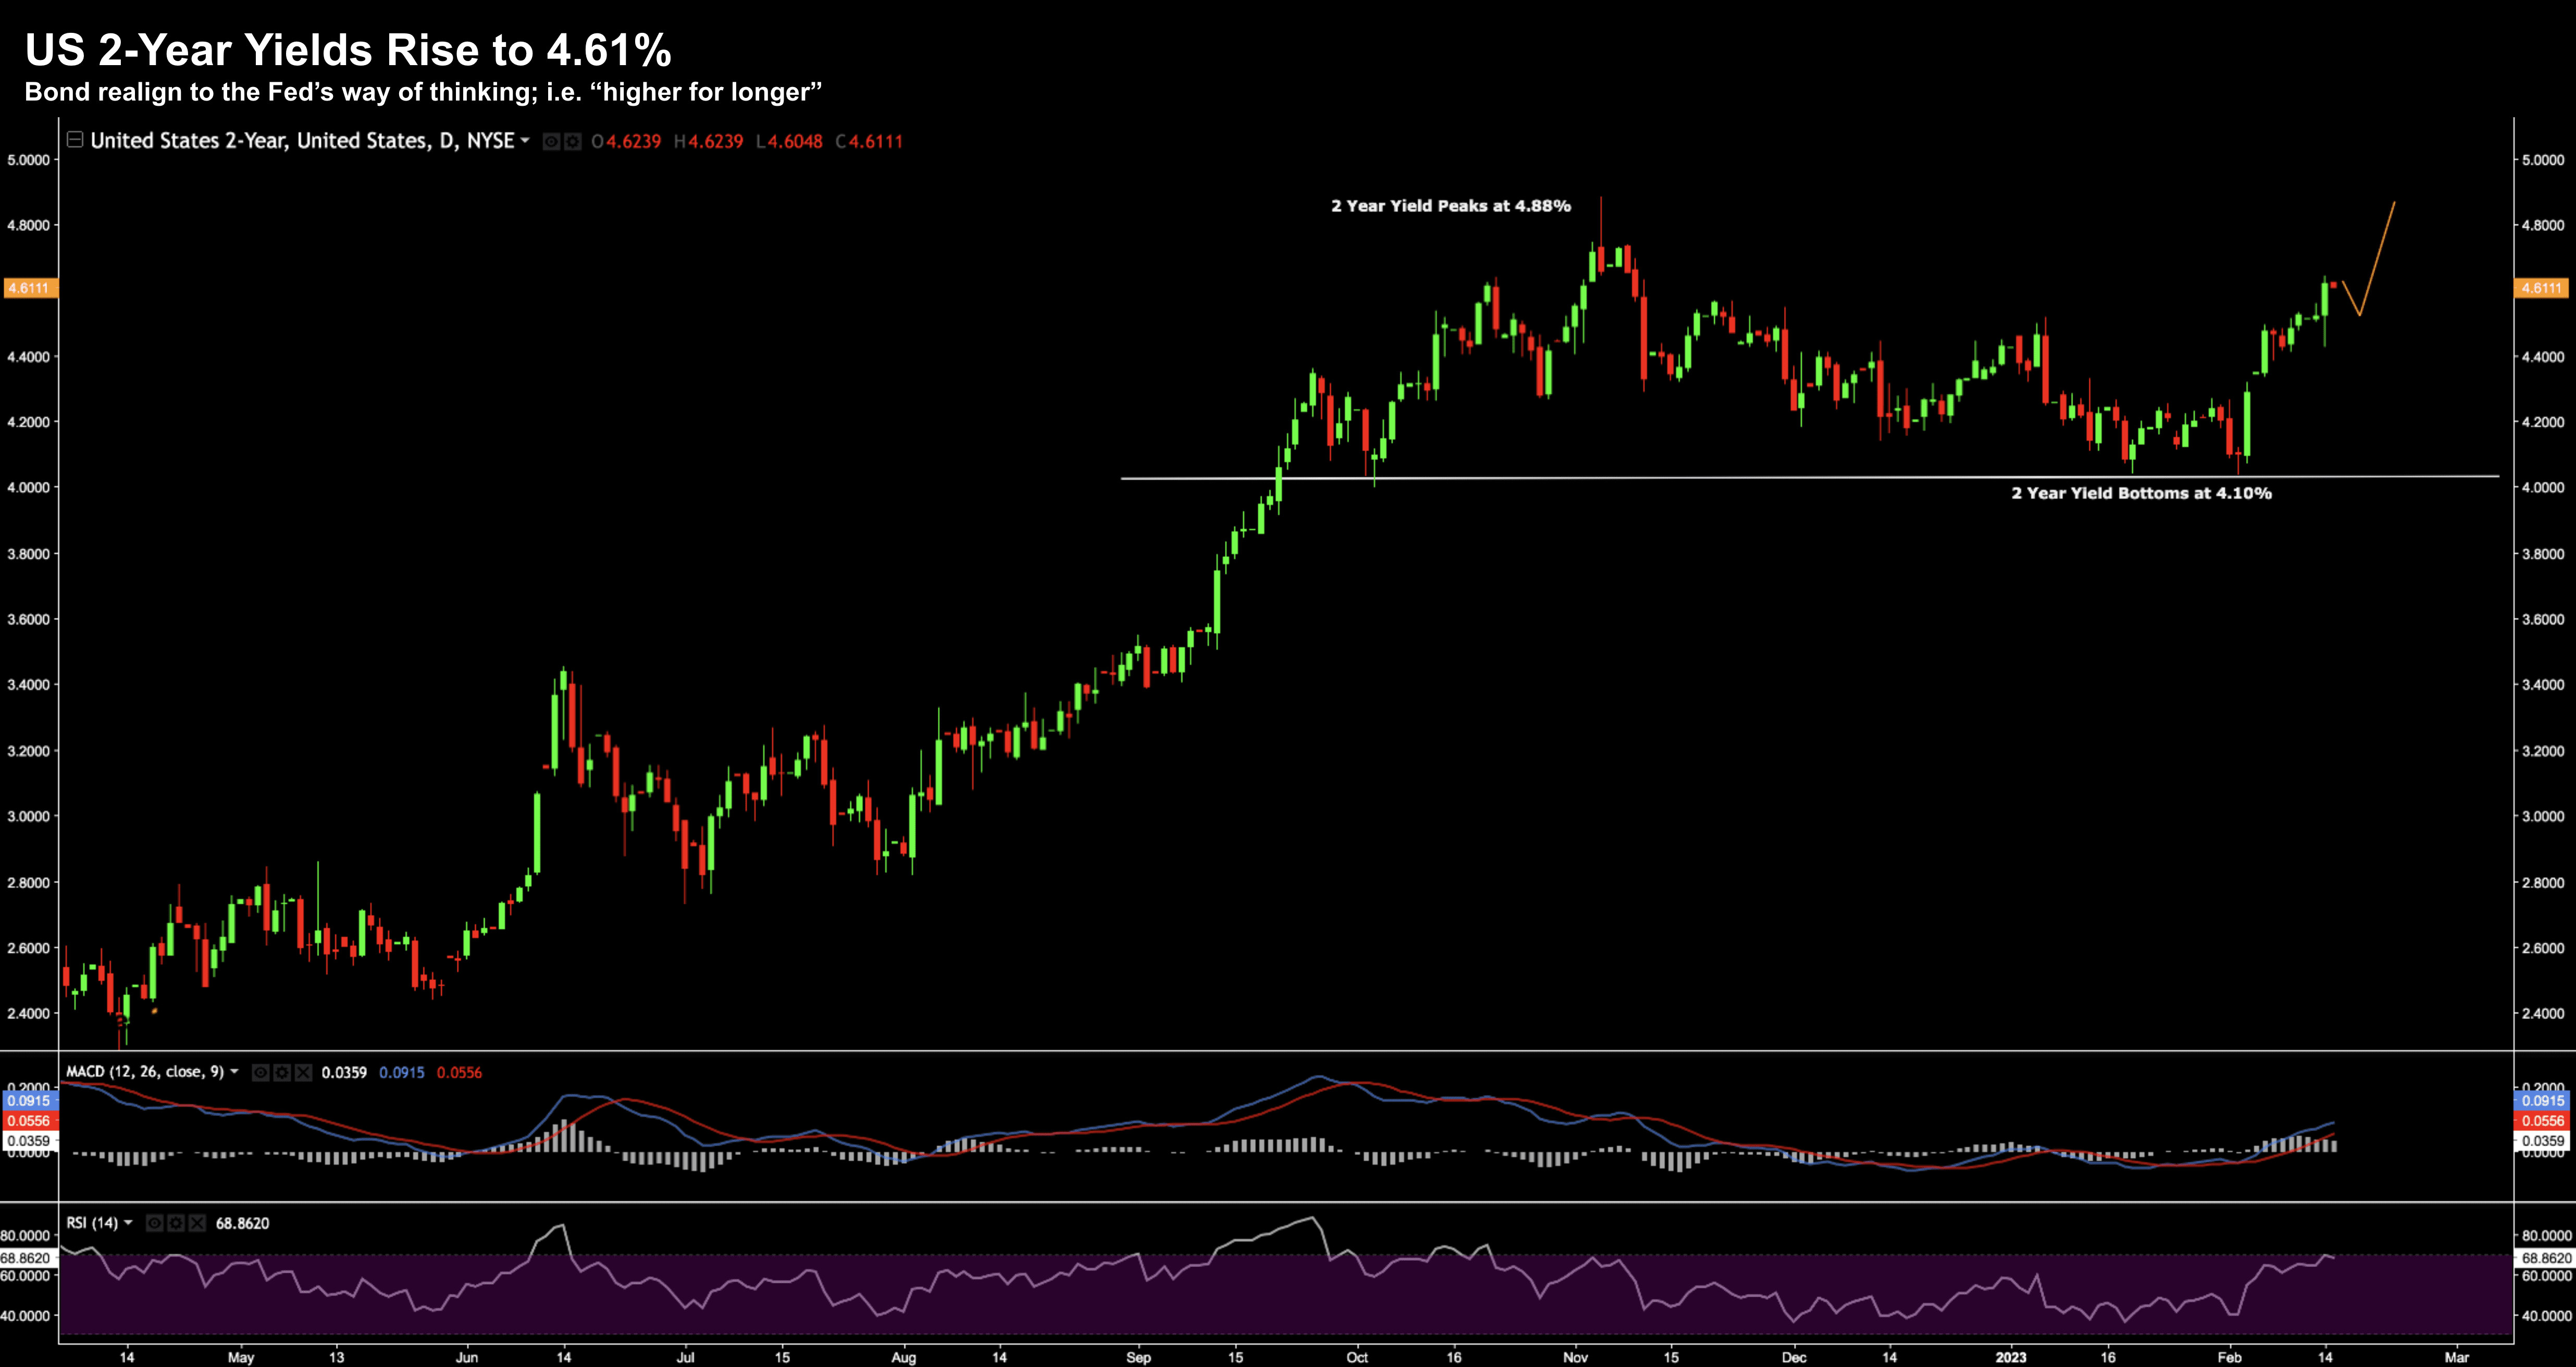This screenshot has height=1367, width=2576.
Task: Open main symbol settings gear icon
Action: [572, 142]
